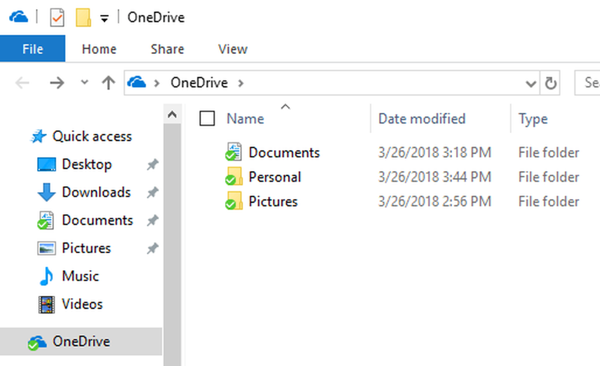Screen dimensions: 600x366
Task: Sort by the Name column header
Action: click(x=245, y=119)
